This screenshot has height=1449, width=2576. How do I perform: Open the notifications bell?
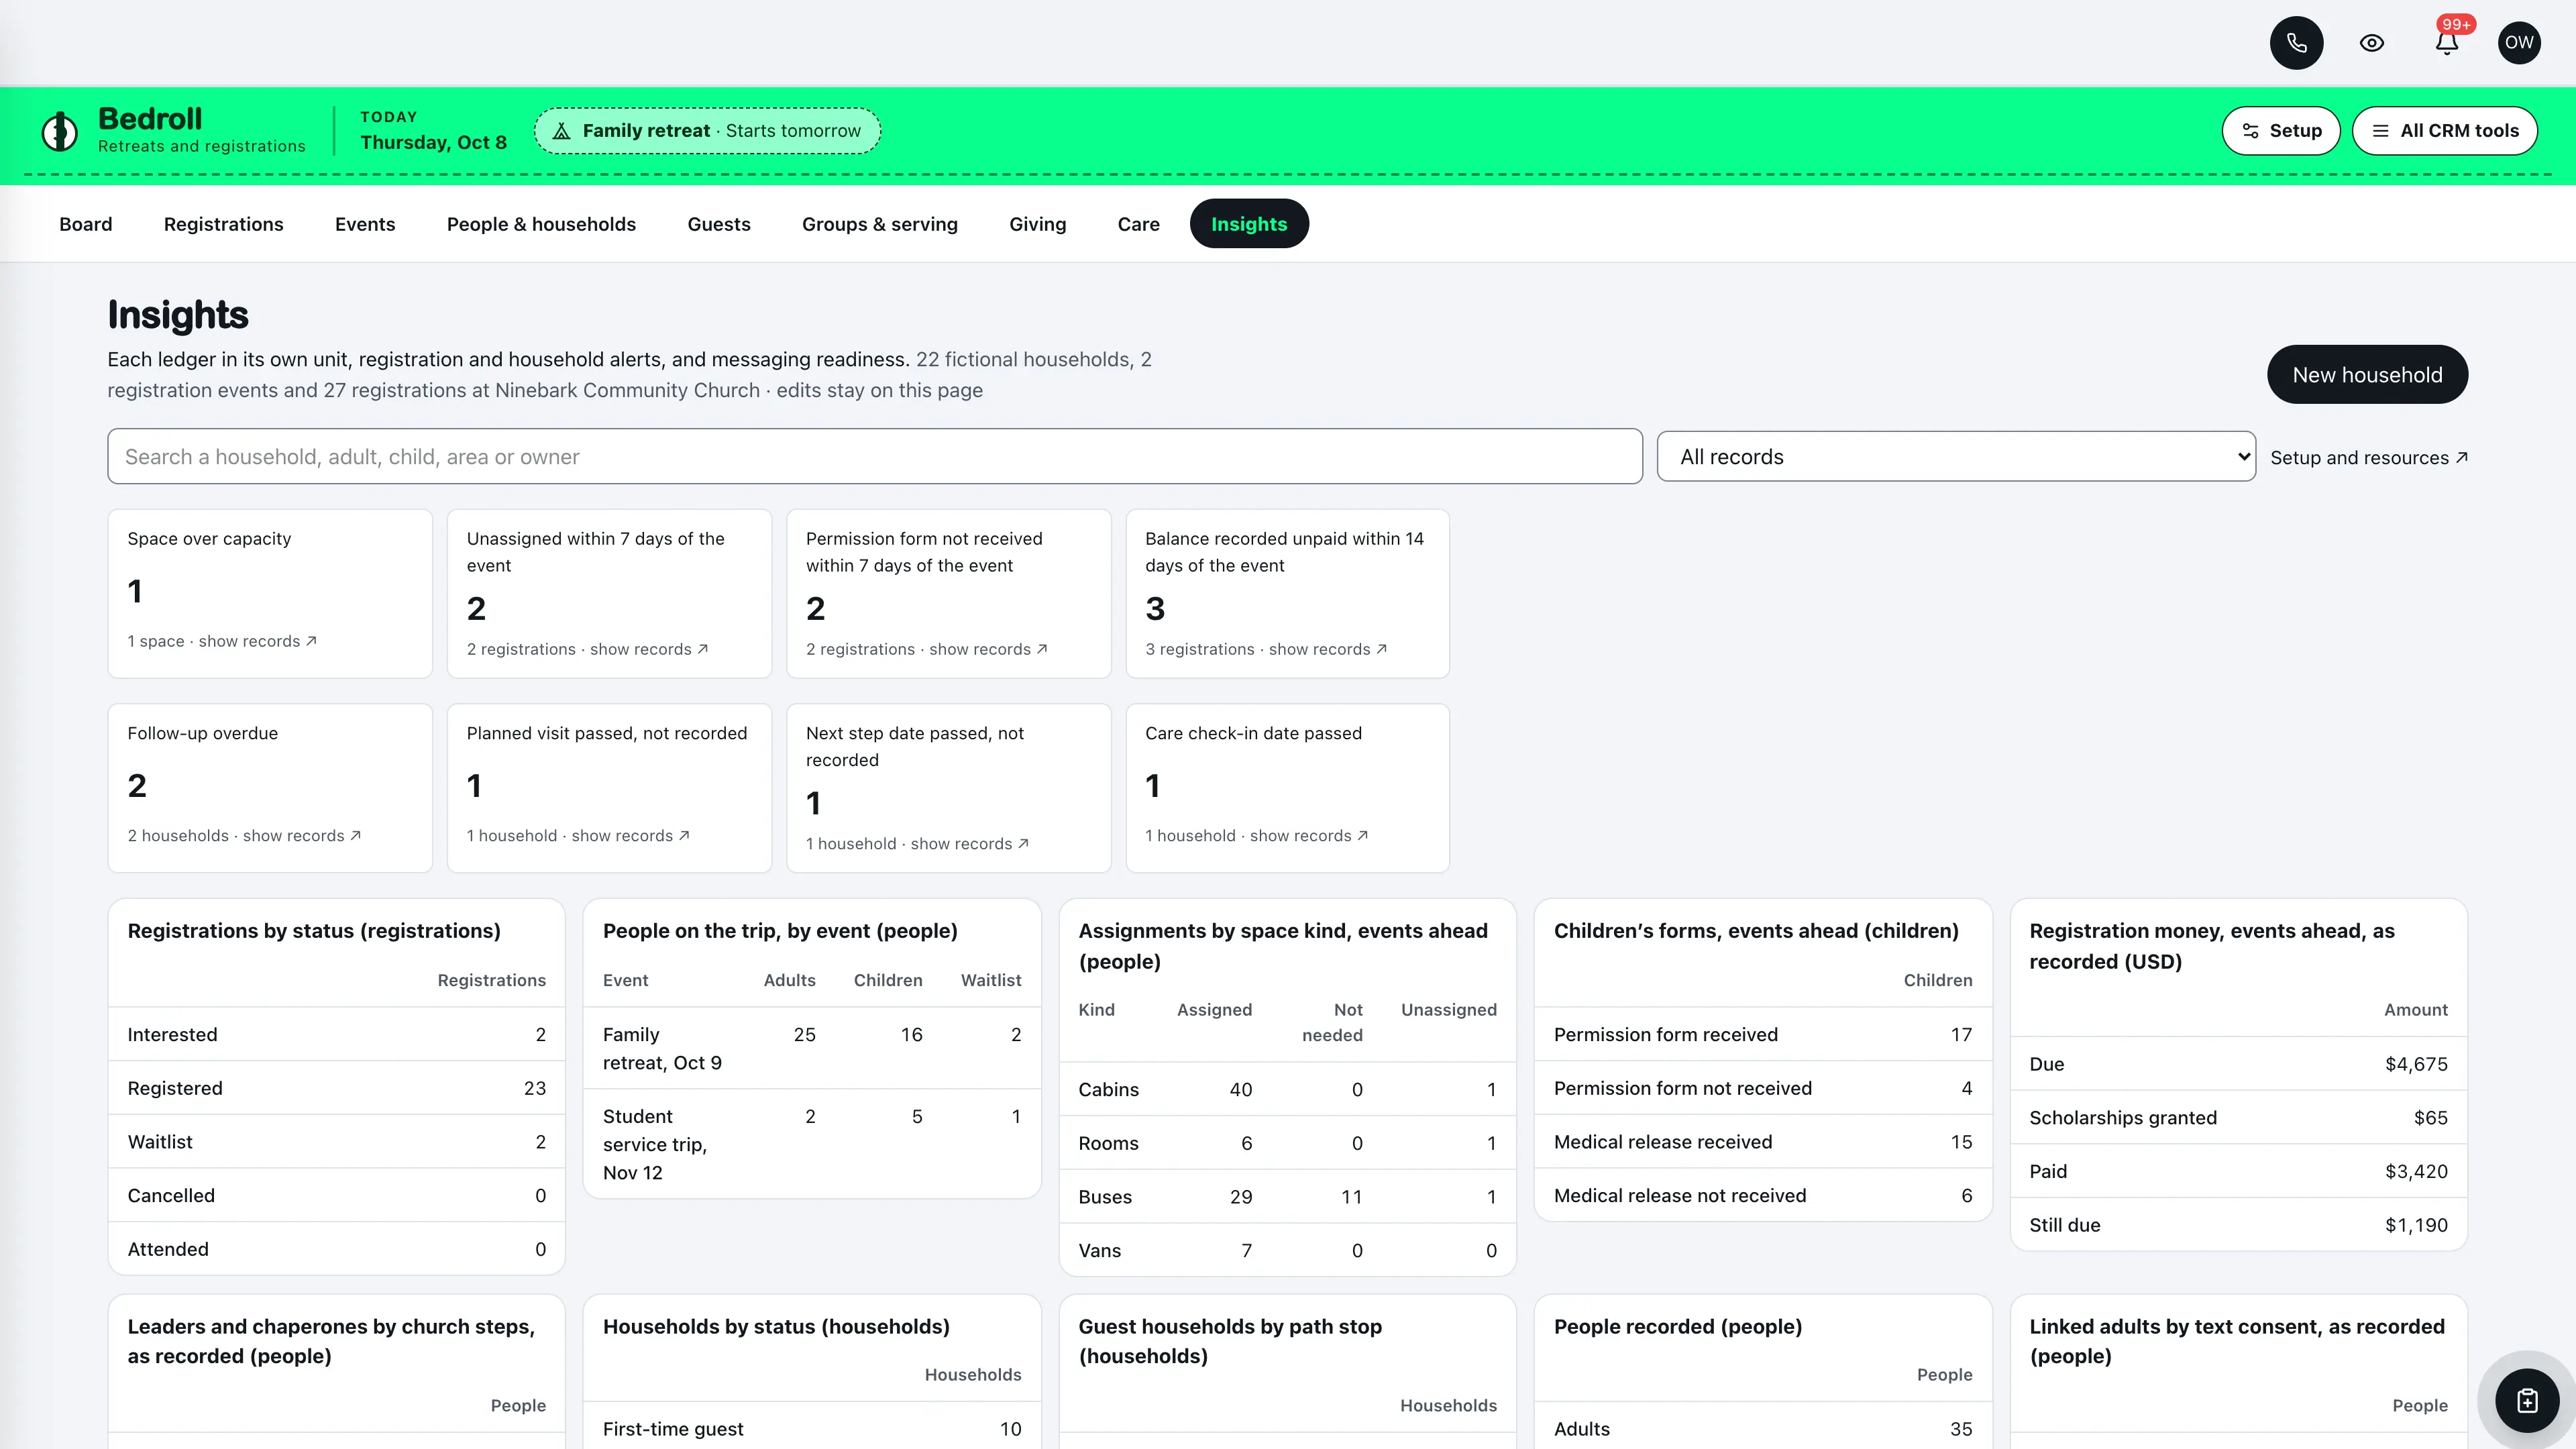coord(2447,43)
